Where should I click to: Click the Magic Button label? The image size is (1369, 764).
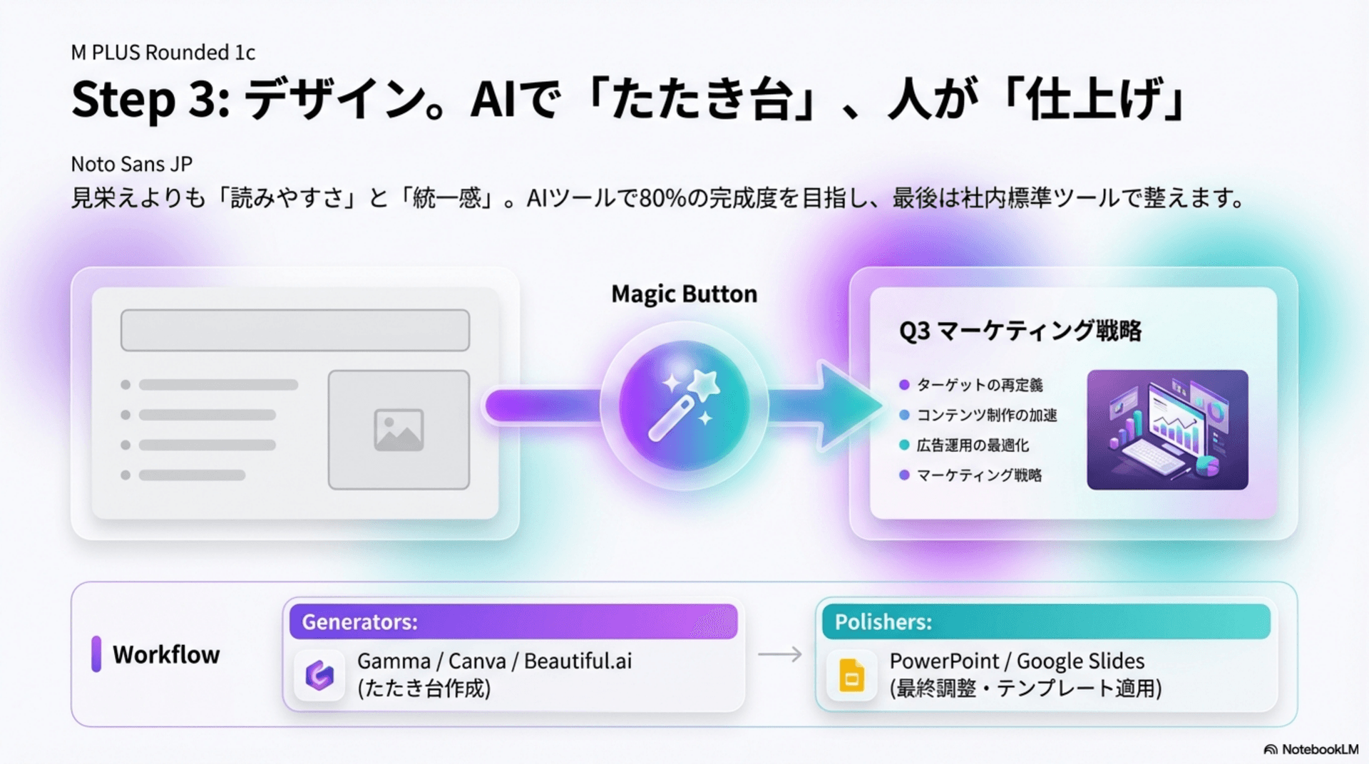coord(683,293)
